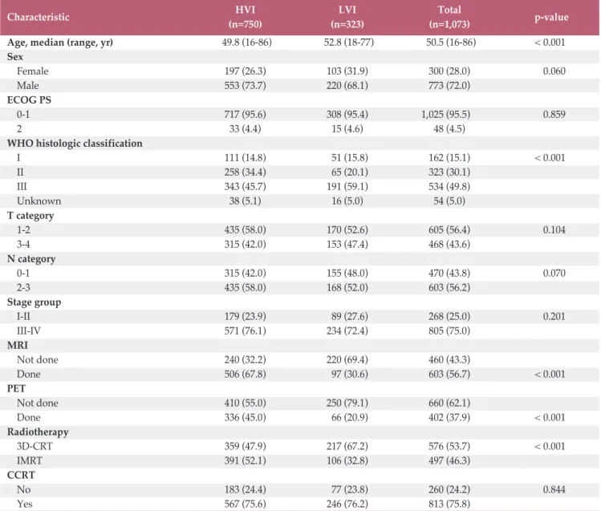Click the Characteristic column header
Image resolution: width=601 pixels, height=511 pixels.
pos(38,17)
